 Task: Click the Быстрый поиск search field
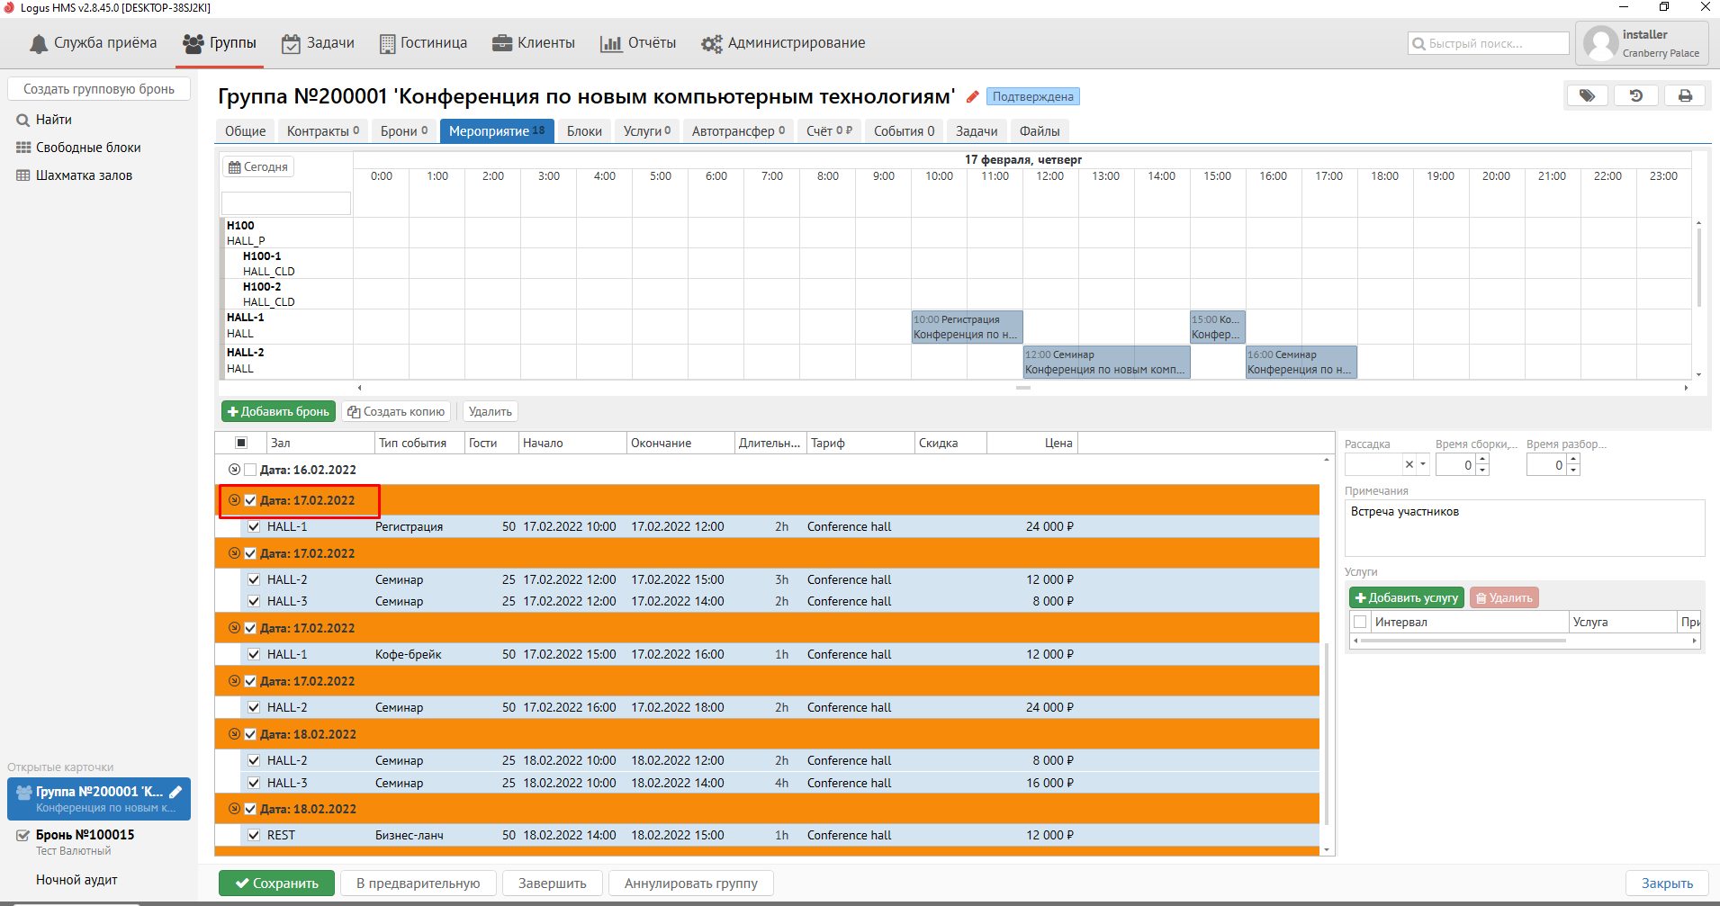click(x=1488, y=43)
